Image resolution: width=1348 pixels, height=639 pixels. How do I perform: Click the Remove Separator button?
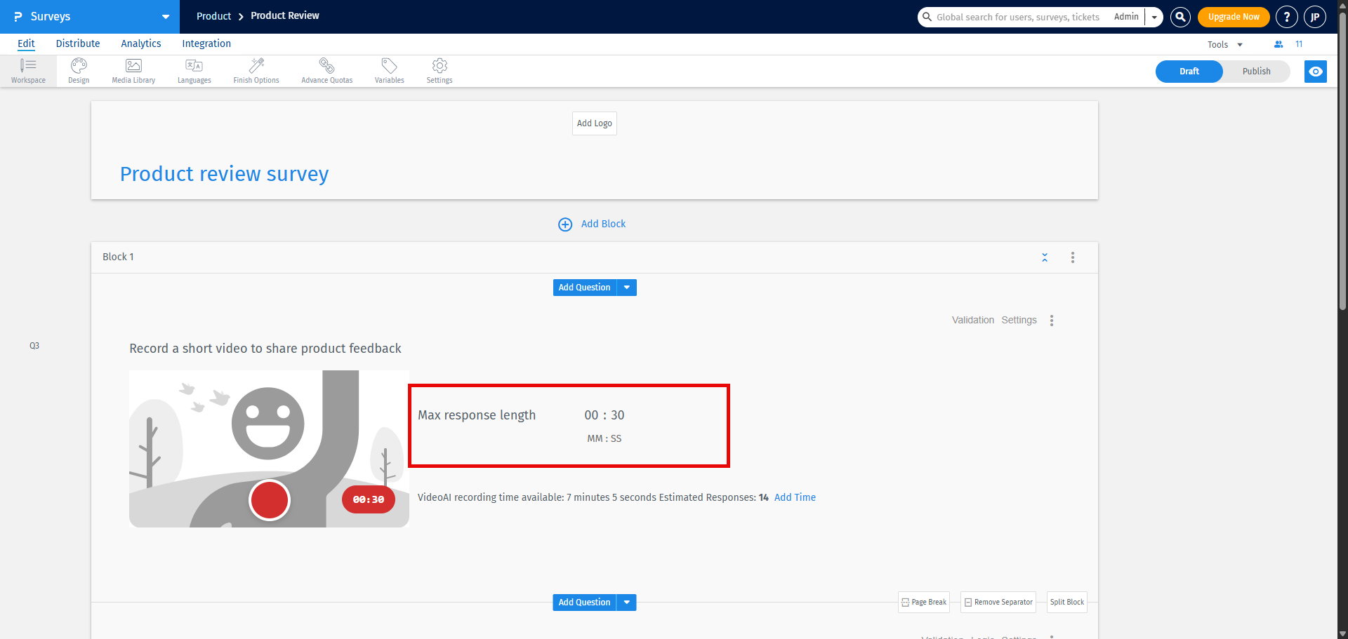tap(998, 603)
